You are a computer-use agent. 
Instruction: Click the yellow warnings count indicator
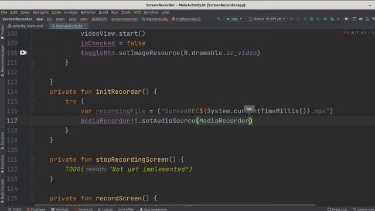pyautogui.click(x=354, y=33)
